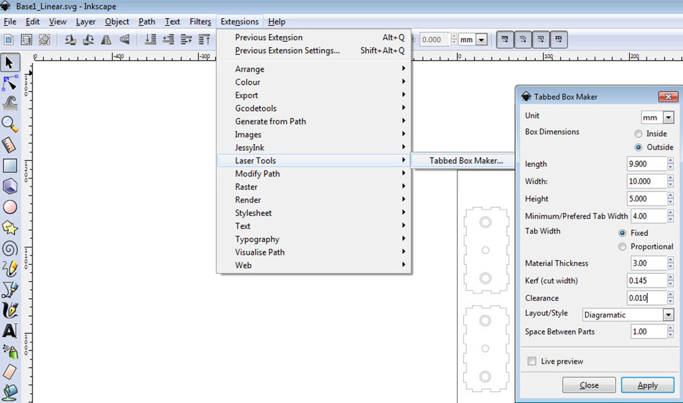The width and height of the screenshot is (683, 403).
Task: Click the Kerf cut width field
Action: point(647,281)
